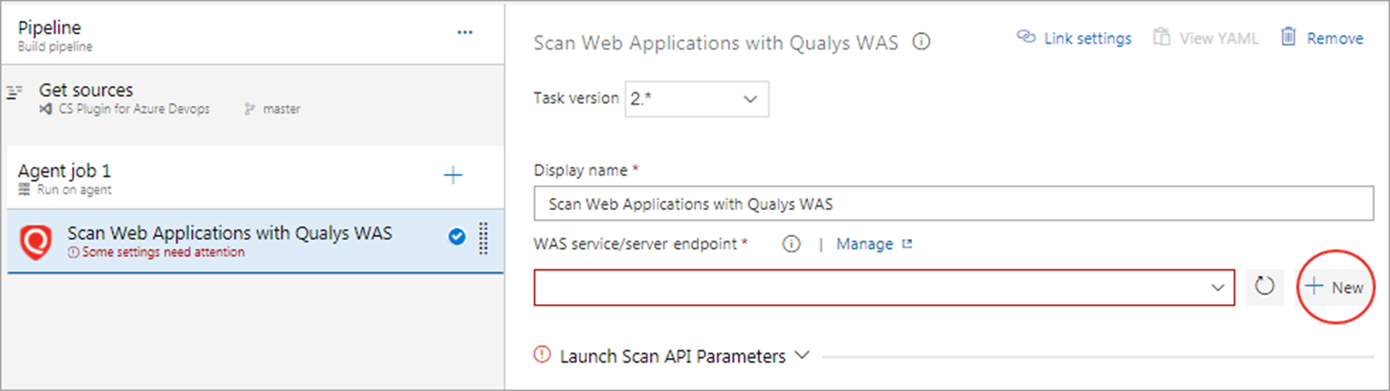Click the New endpoint button
The image size is (1390, 391).
[x=1335, y=287]
